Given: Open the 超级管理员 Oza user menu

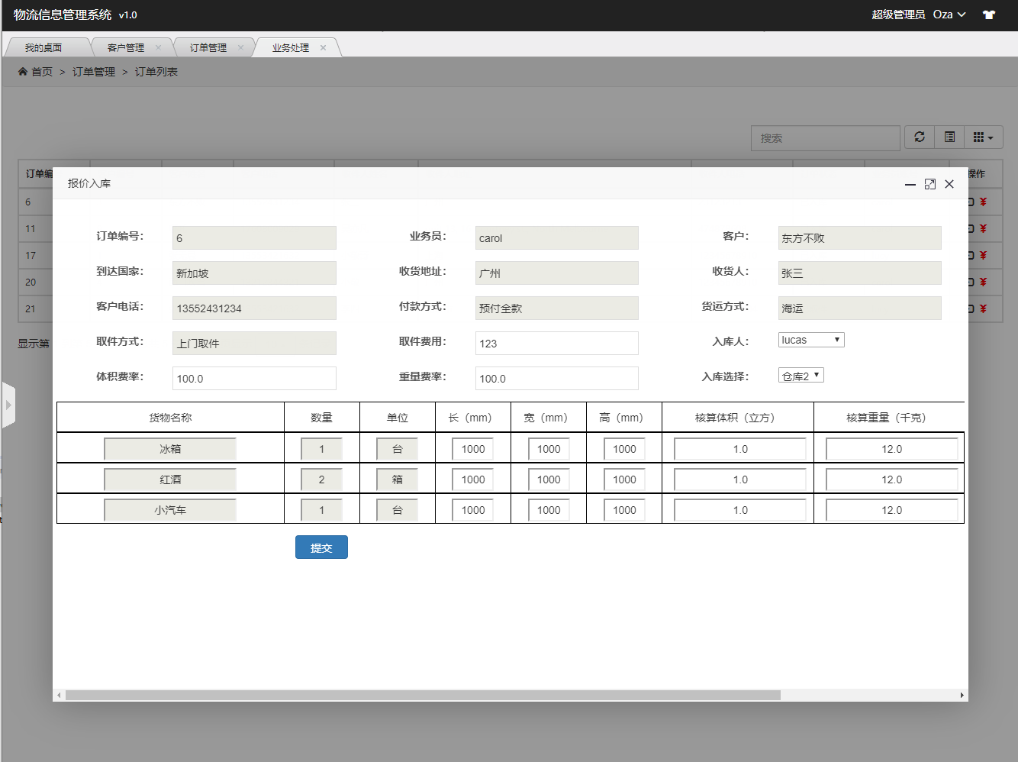Looking at the screenshot, I should pos(919,15).
